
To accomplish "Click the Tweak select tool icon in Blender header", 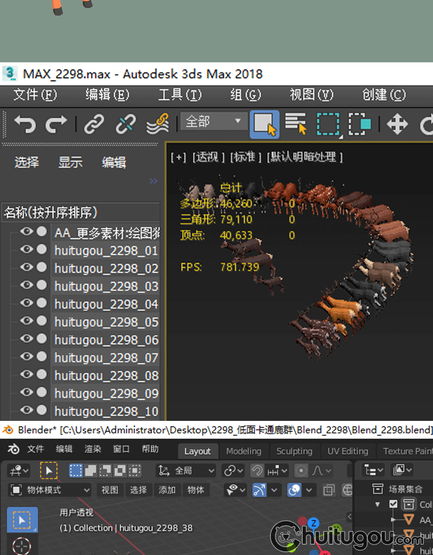I will pyautogui.click(x=48, y=471).
